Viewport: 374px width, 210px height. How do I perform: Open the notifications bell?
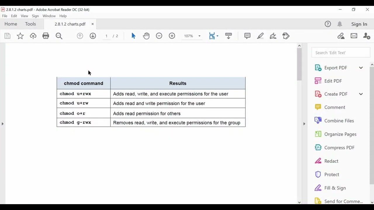click(x=340, y=24)
